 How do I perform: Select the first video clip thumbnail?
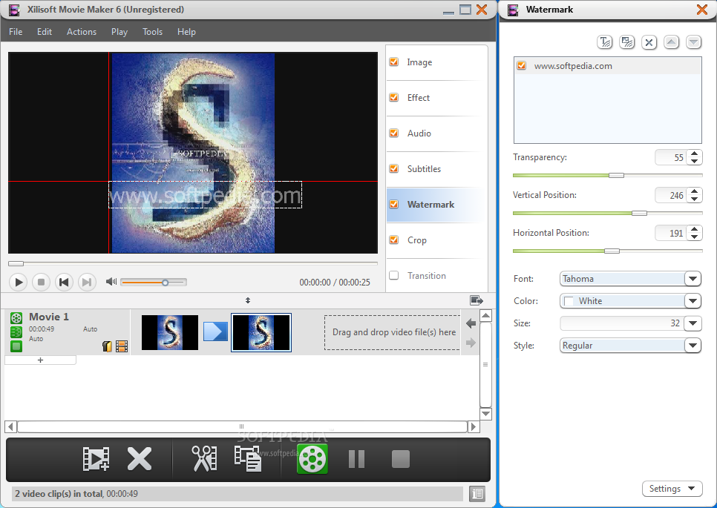[170, 332]
